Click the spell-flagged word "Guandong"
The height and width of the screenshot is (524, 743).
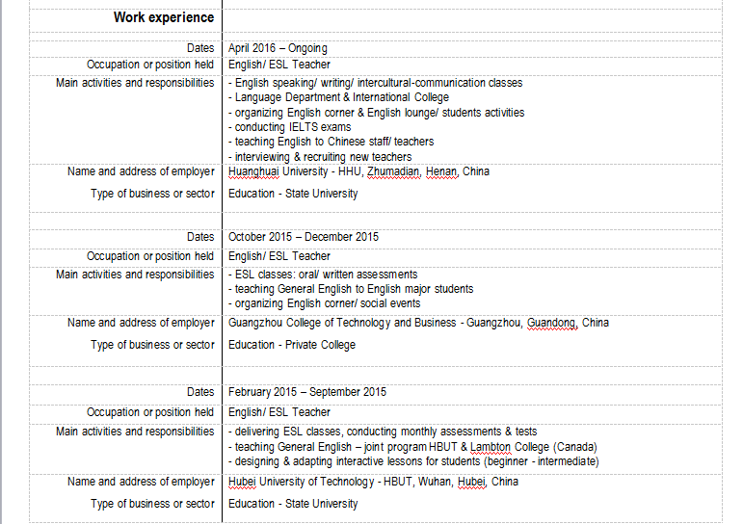(x=551, y=323)
